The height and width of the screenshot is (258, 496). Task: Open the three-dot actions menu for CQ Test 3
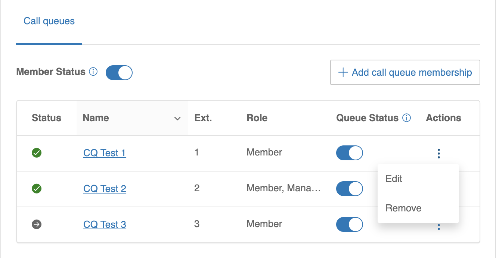tap(438, 227)
